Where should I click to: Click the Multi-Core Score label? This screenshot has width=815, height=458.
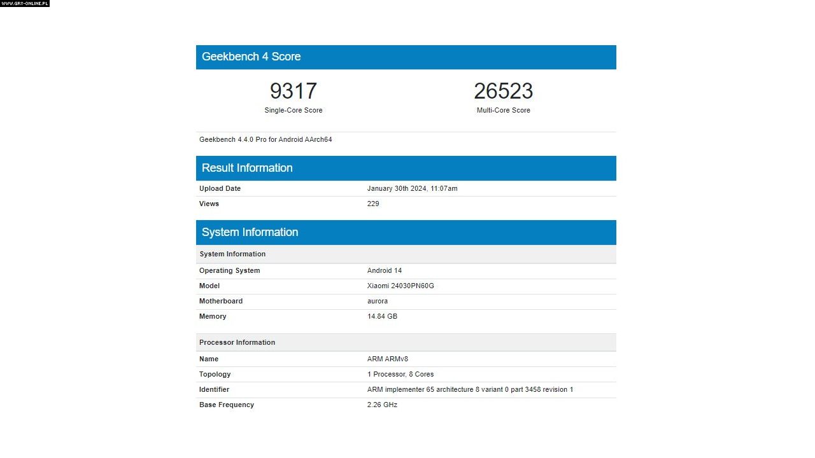point(503,111)
